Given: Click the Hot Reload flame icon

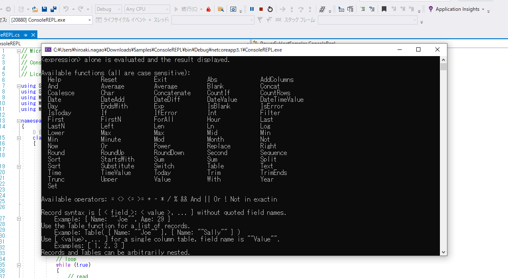Looking at the screenshot, I should 208,9.
